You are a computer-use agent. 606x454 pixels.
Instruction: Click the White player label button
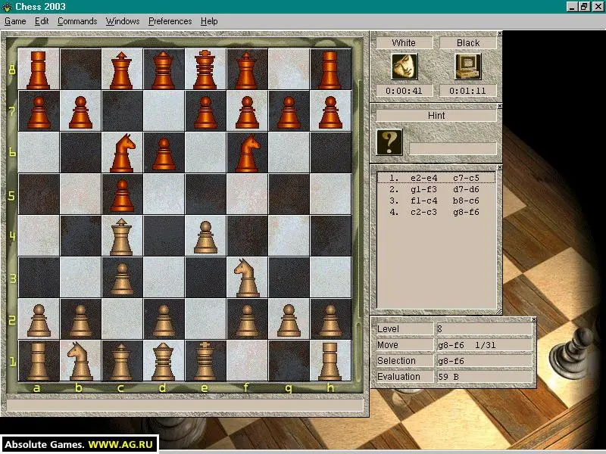point(405,42)
